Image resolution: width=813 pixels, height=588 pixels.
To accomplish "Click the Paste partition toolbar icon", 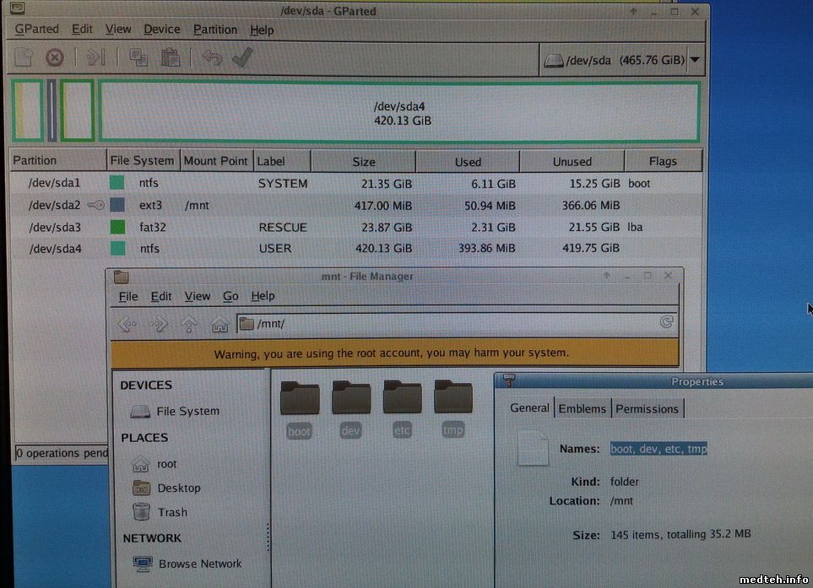I will 171,57.
